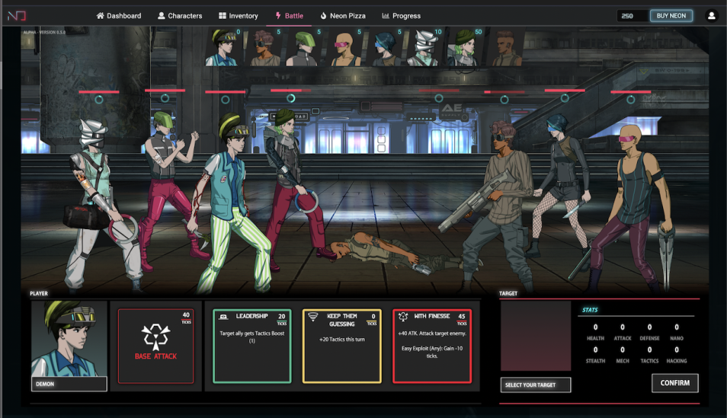The width and height of the screenshot is (727, 418).
Task: Click the Battle lightning bolt icon
Action: [x=278, y=16]
